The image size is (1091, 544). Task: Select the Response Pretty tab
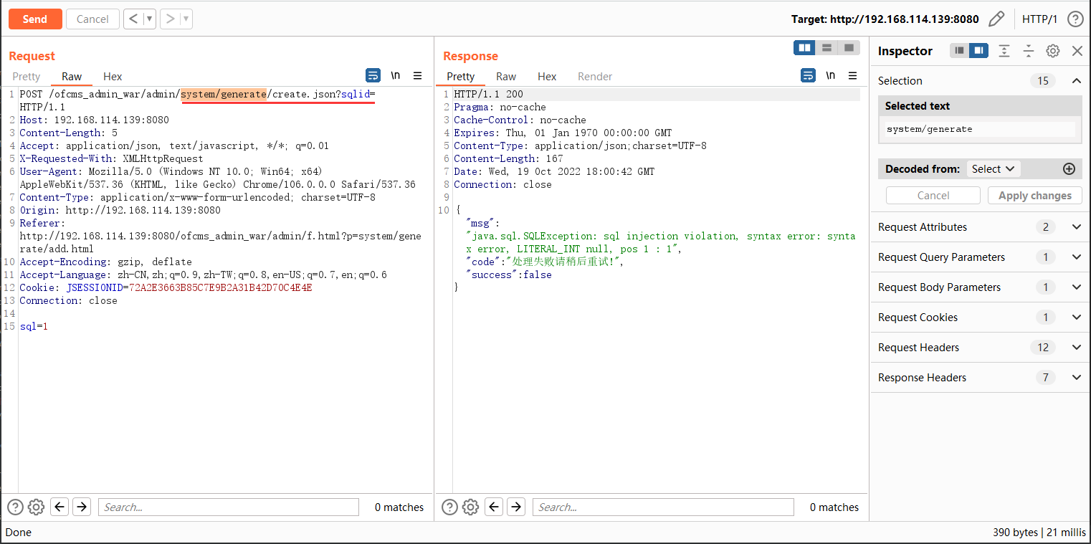pos(461,77)
